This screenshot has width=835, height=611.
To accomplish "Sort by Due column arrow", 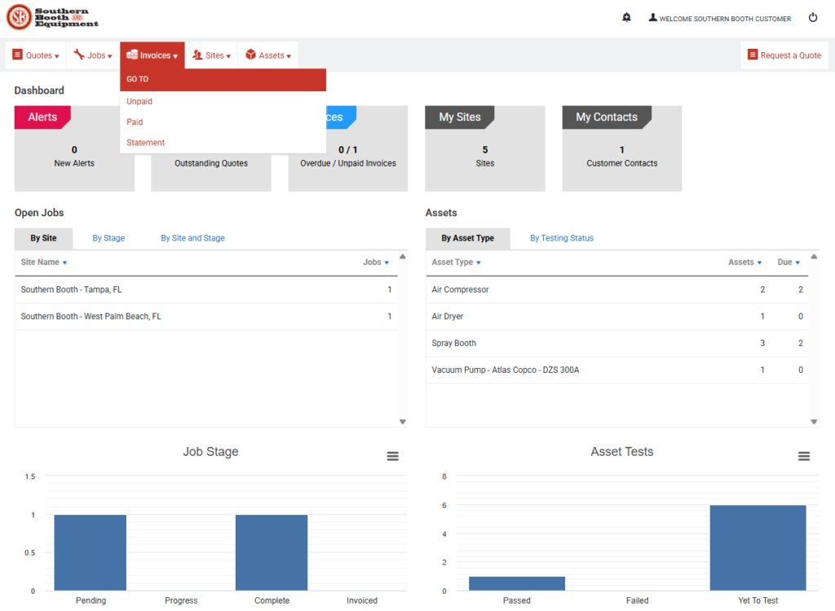I will click(x=797, y=263).
